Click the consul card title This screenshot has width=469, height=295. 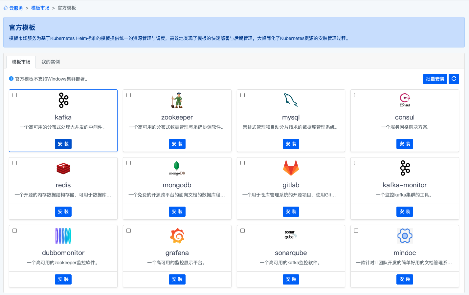pos(405,117)
